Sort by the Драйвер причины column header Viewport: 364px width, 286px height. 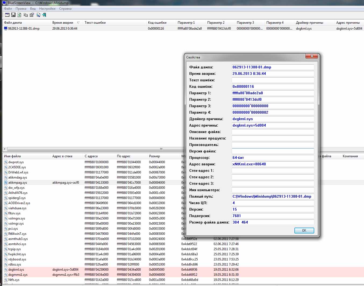pos(315,23)
